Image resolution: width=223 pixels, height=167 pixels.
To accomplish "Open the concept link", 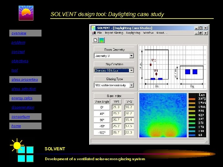I will pyautogui.click(x=18, y=52).
